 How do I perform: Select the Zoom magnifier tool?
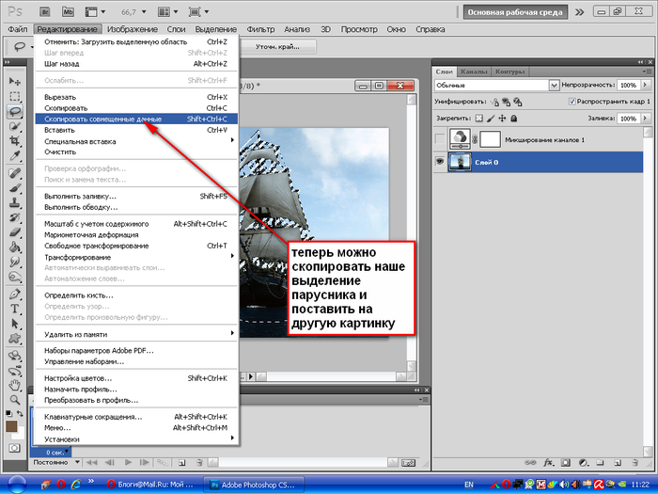click(15, 399)
